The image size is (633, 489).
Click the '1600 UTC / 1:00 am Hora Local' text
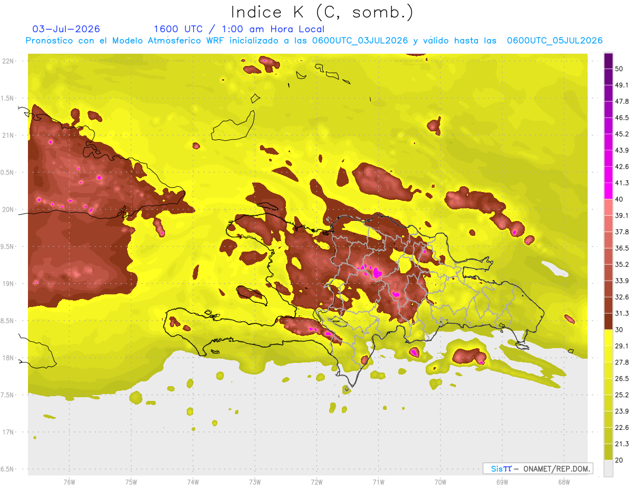tap(239, 29)
